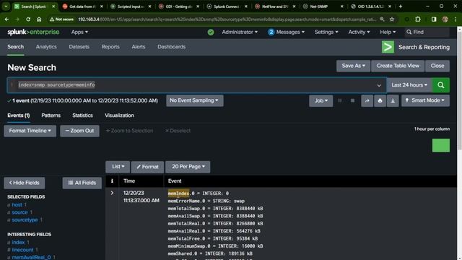Open Settings menu
Viewport: 462px width, 260px height.
tap(326, 32)
